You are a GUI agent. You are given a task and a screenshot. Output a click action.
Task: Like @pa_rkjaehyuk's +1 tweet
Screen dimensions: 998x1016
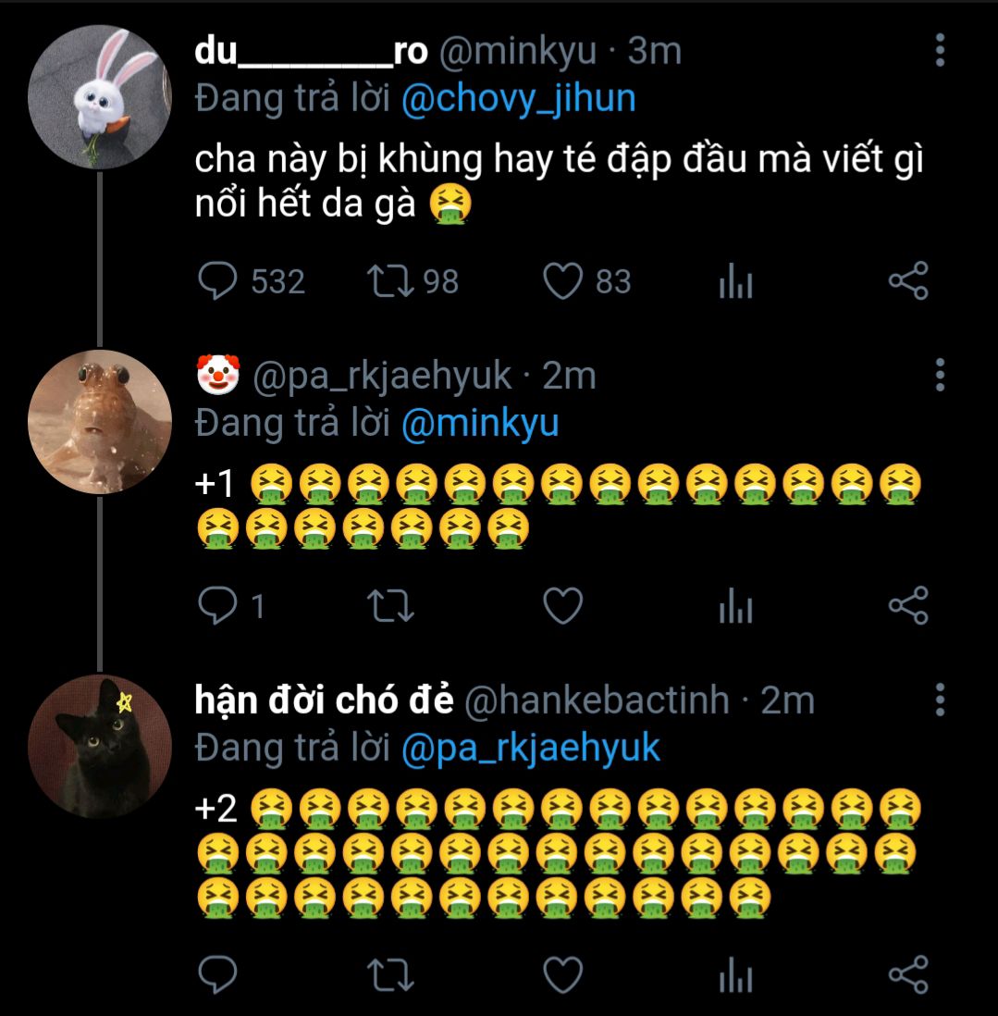pos(562,606)
